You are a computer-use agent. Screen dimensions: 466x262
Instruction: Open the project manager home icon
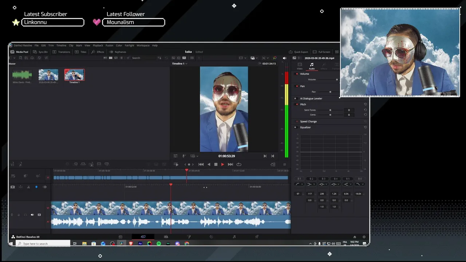point(355,237)
